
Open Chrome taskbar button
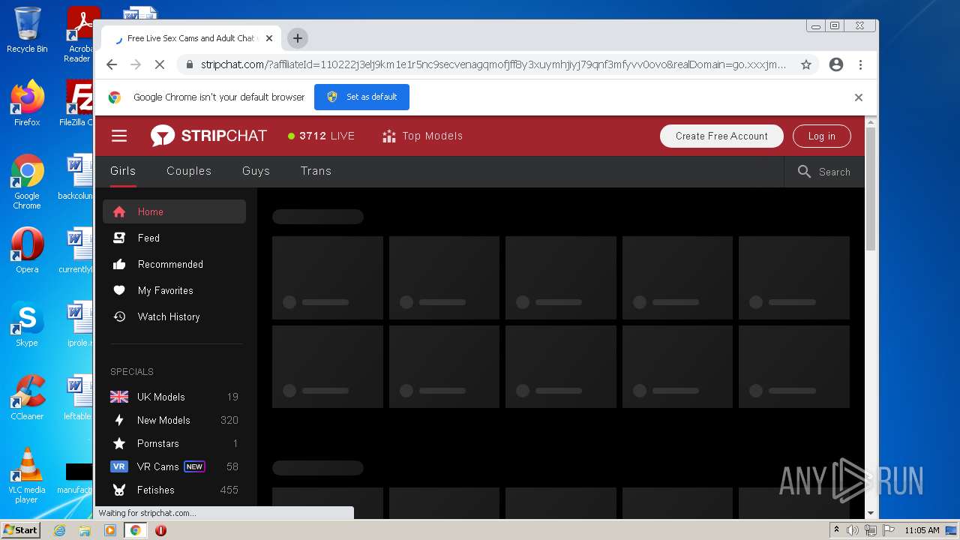(x=135, y=530)
